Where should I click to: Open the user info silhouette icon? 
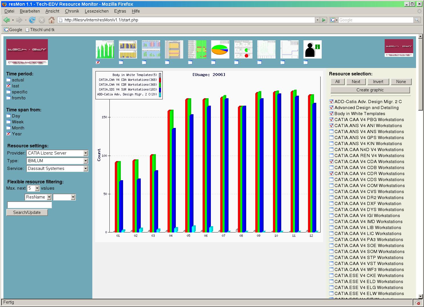tap(313, 49)
